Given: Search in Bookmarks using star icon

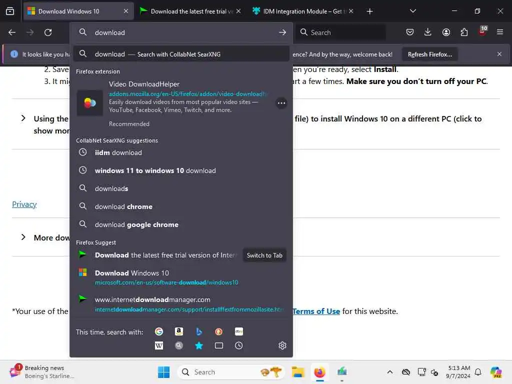Looking at the screenshot, I should [199, 345].
